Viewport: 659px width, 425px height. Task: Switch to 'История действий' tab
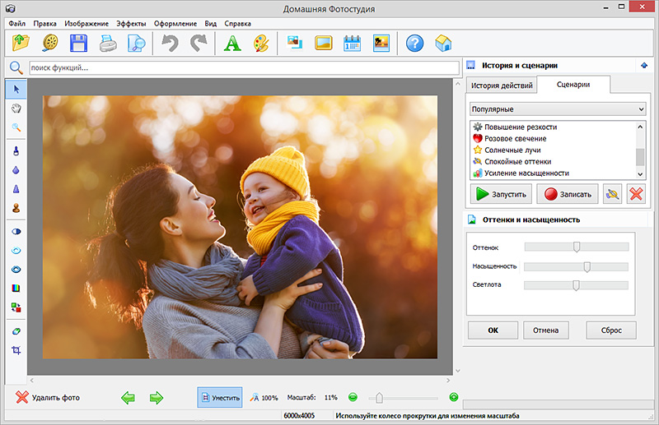click(502, 85)
